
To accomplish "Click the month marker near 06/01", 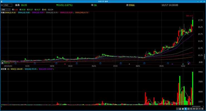I will click(x=100, y=63).
